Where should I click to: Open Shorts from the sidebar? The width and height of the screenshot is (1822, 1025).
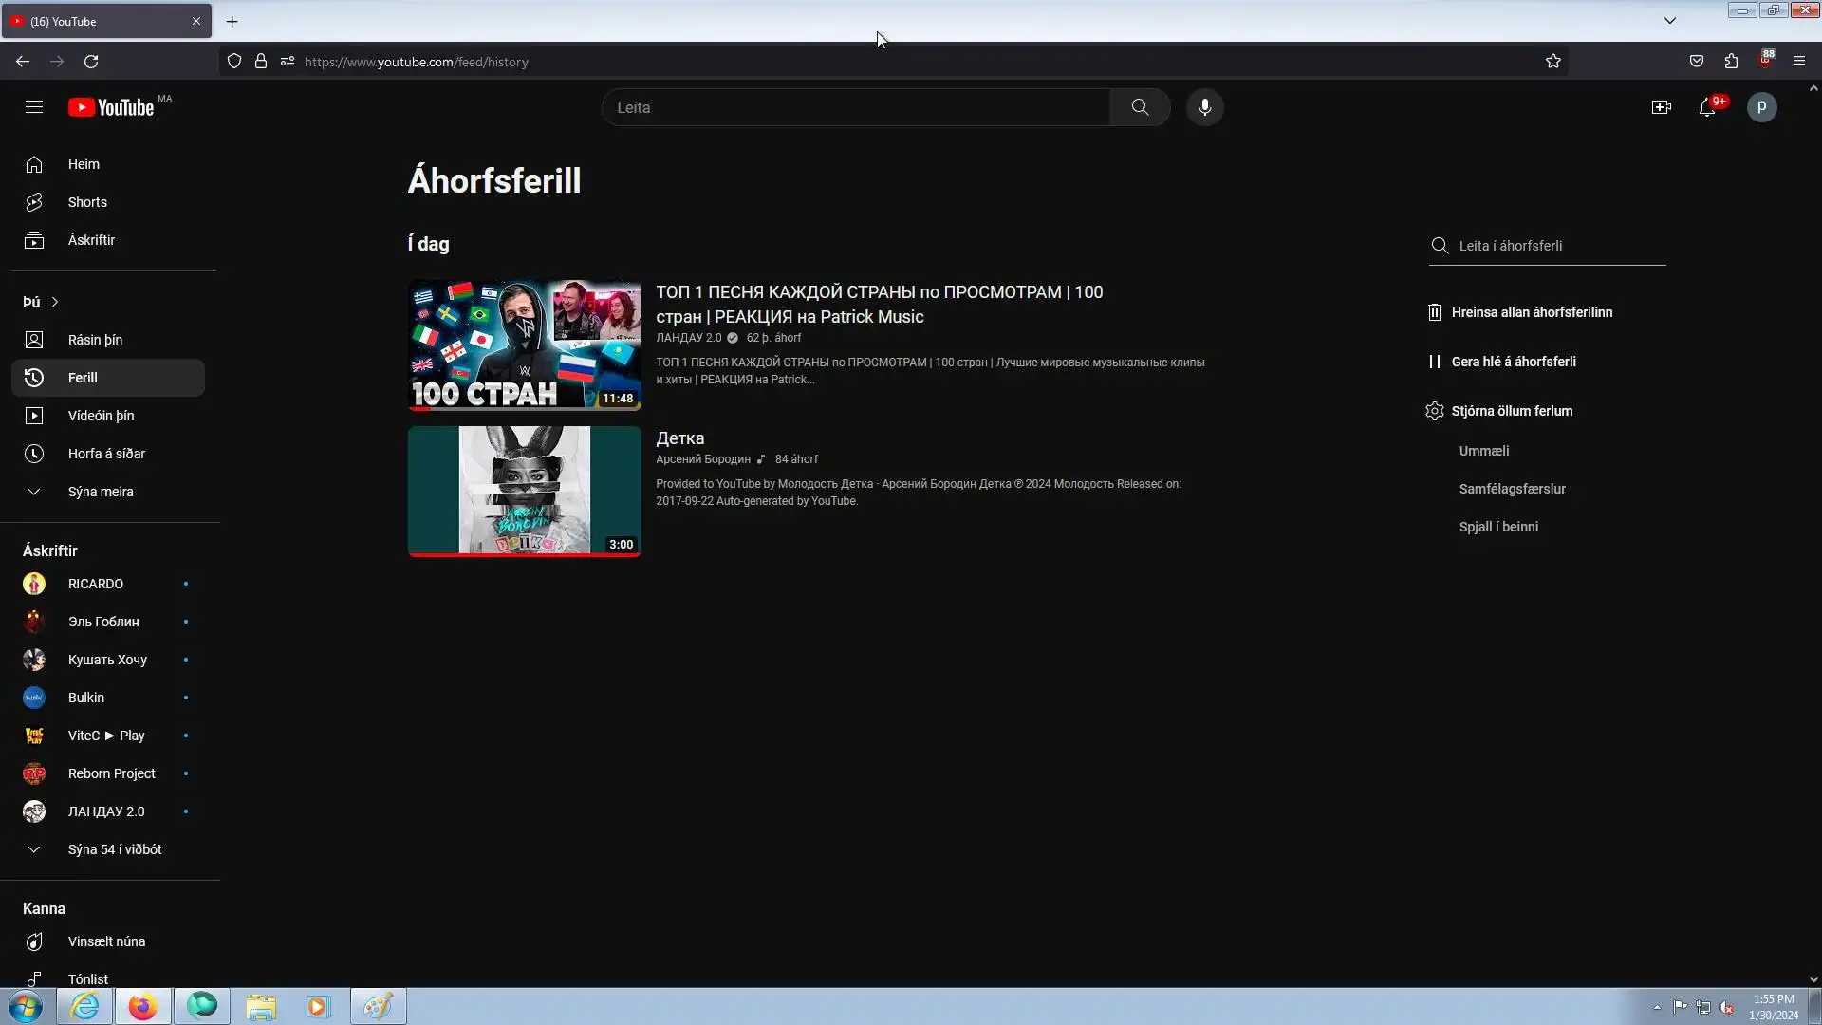click(x=87, y=202)
